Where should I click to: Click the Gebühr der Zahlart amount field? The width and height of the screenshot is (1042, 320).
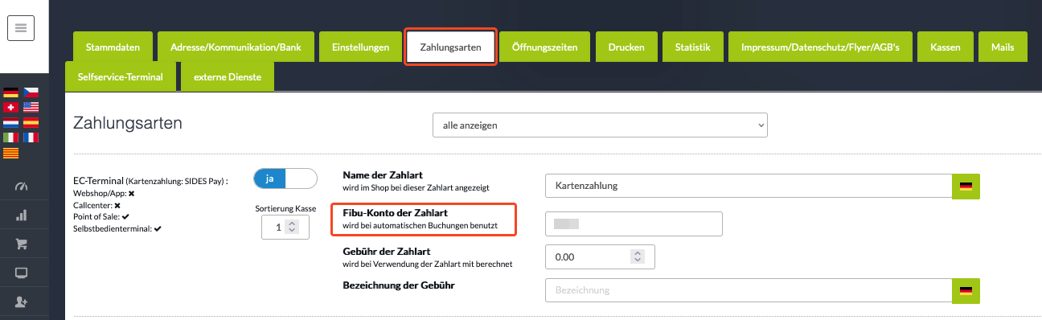point(600,257)
